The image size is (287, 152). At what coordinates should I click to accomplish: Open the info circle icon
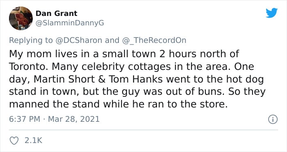point(273,119)
